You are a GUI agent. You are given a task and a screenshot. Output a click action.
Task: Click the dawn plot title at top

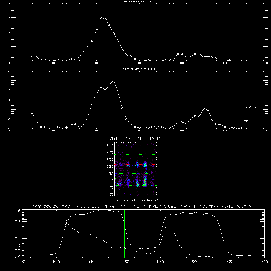(139, 1)
